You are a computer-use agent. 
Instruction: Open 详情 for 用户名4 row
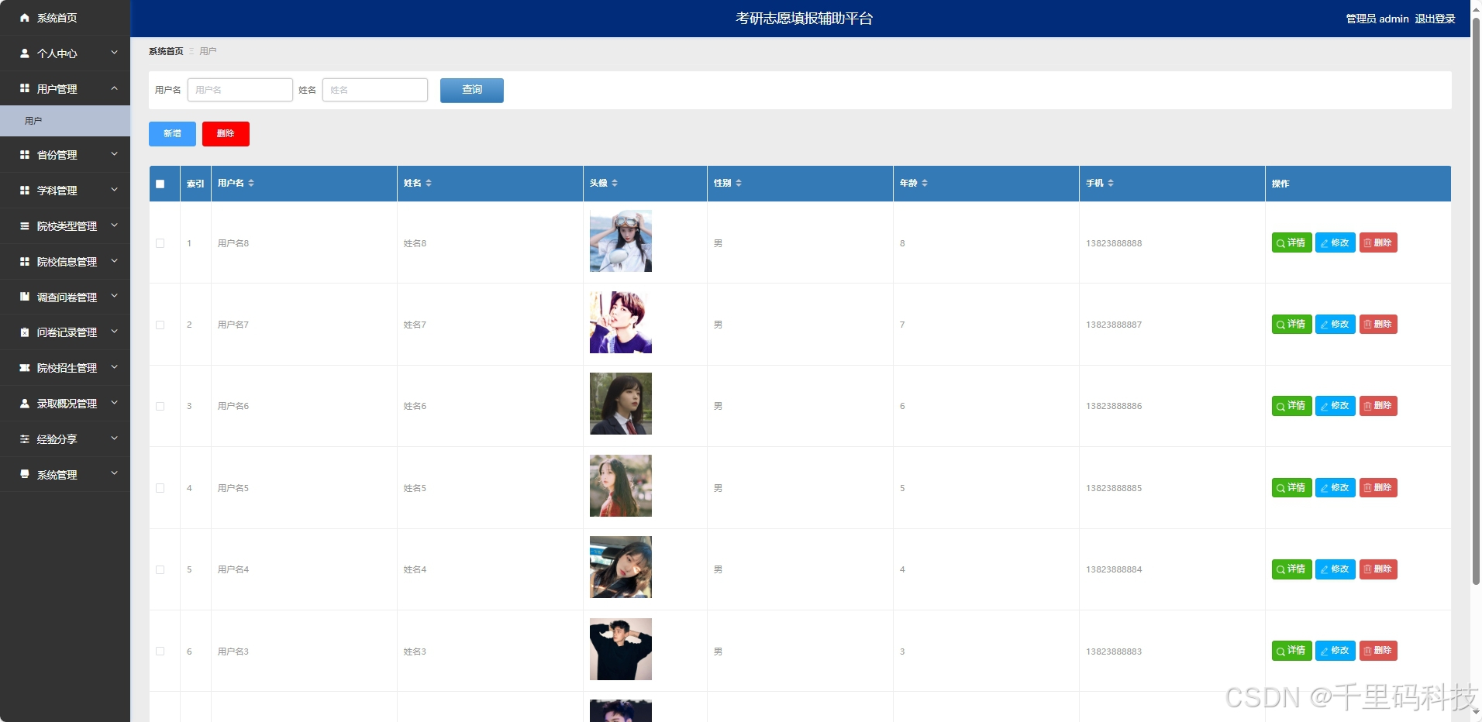1291,569
